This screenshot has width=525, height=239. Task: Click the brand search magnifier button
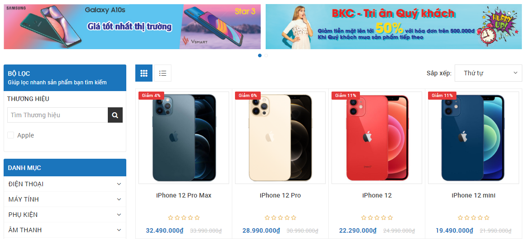click(x=115, y=115)
